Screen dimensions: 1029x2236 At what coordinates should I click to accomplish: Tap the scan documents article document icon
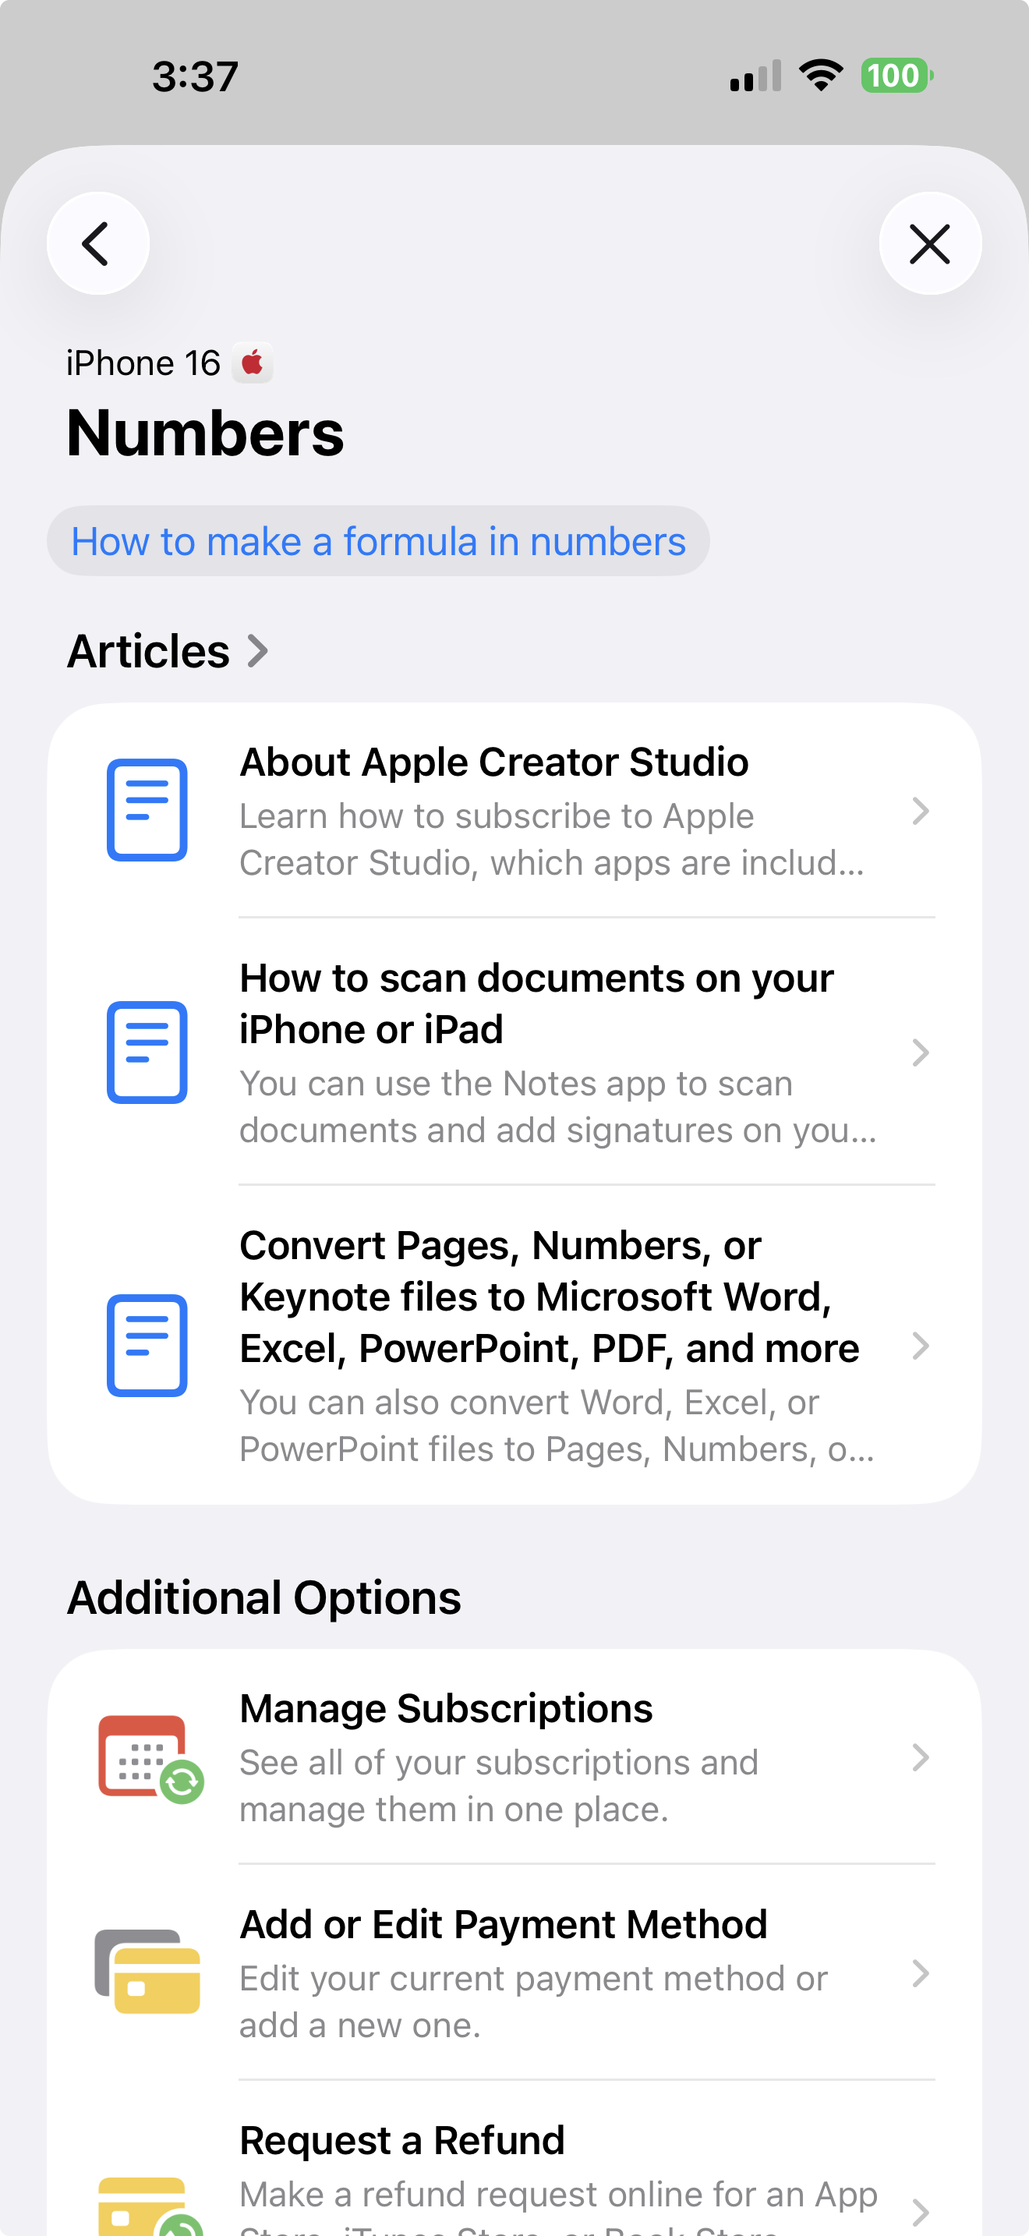(x=147, y=1052)
